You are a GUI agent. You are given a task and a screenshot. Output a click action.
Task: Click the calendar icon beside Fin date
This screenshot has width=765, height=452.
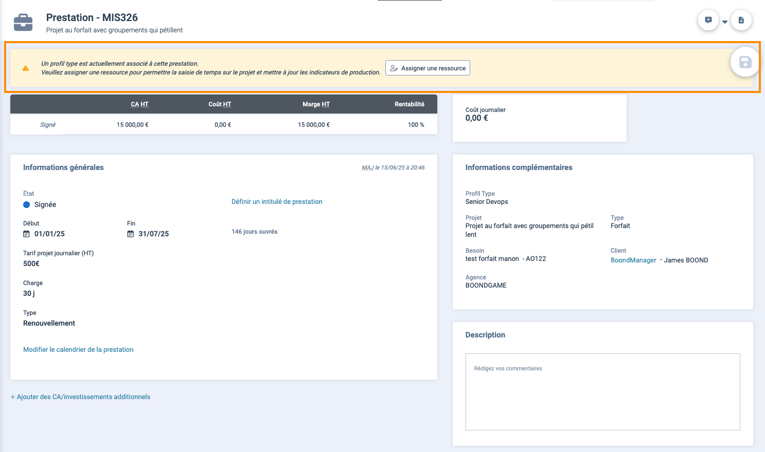131,234
